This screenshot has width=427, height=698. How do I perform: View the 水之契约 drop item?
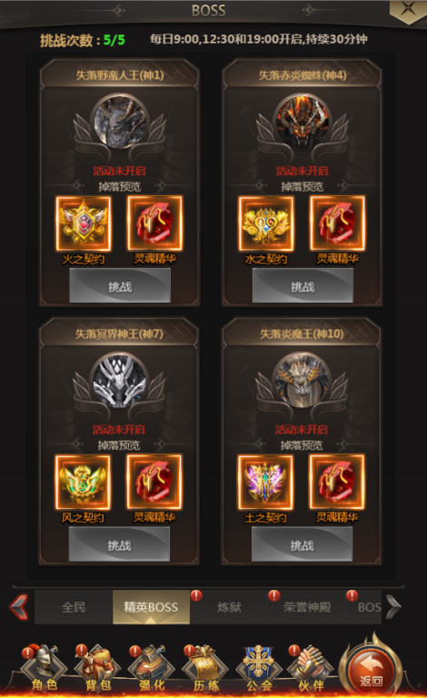click(x=266, y=223)
